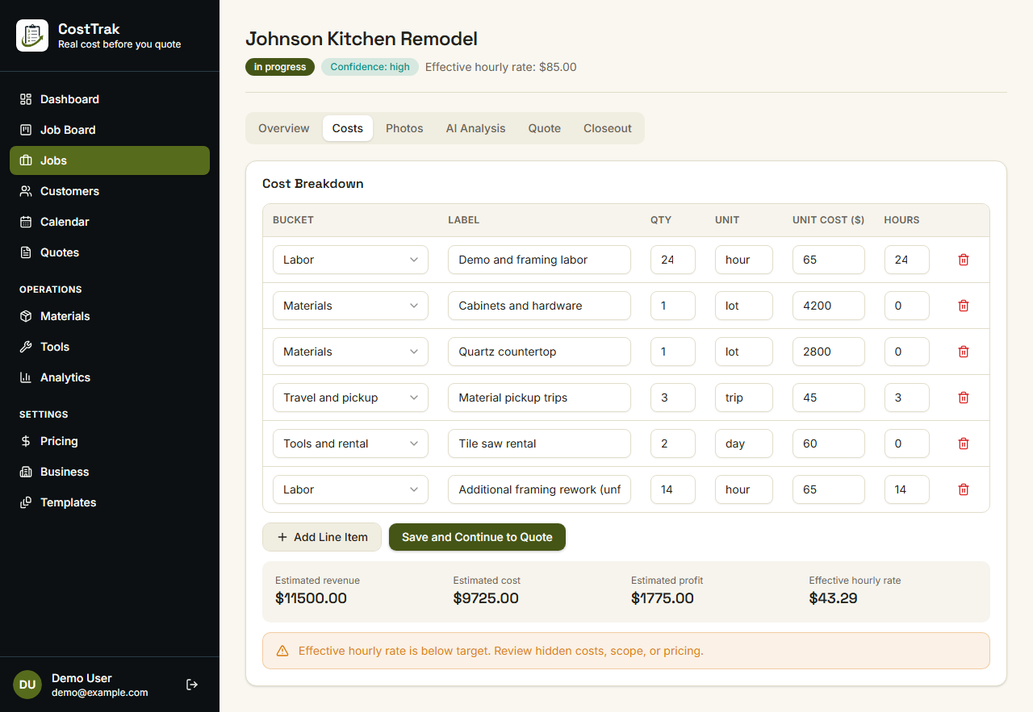This screenshot has height=712, width=1033.
Task: Open Jobs in the sidebar
Action: pyautogui.click(x=110, y=160)
